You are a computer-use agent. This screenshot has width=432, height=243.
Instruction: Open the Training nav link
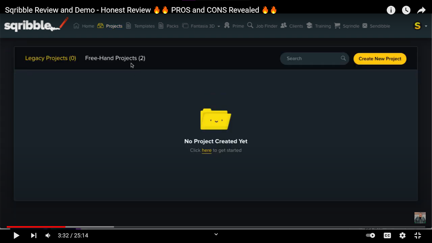click(x=323, y=26)
